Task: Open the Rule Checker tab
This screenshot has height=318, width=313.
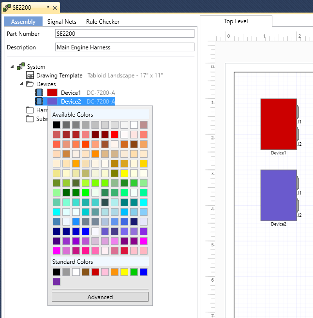Action: click(x=103, y=21)
